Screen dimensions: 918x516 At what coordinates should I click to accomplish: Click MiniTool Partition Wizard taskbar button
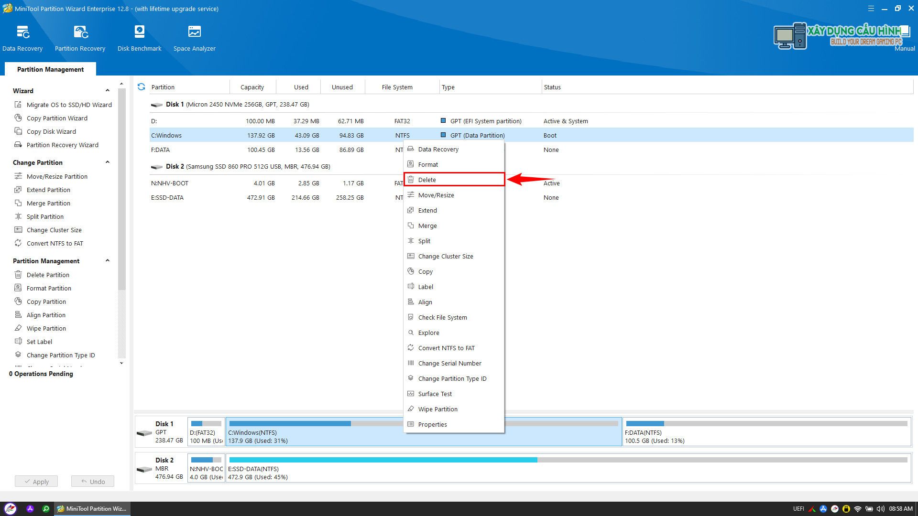[92, 509]
